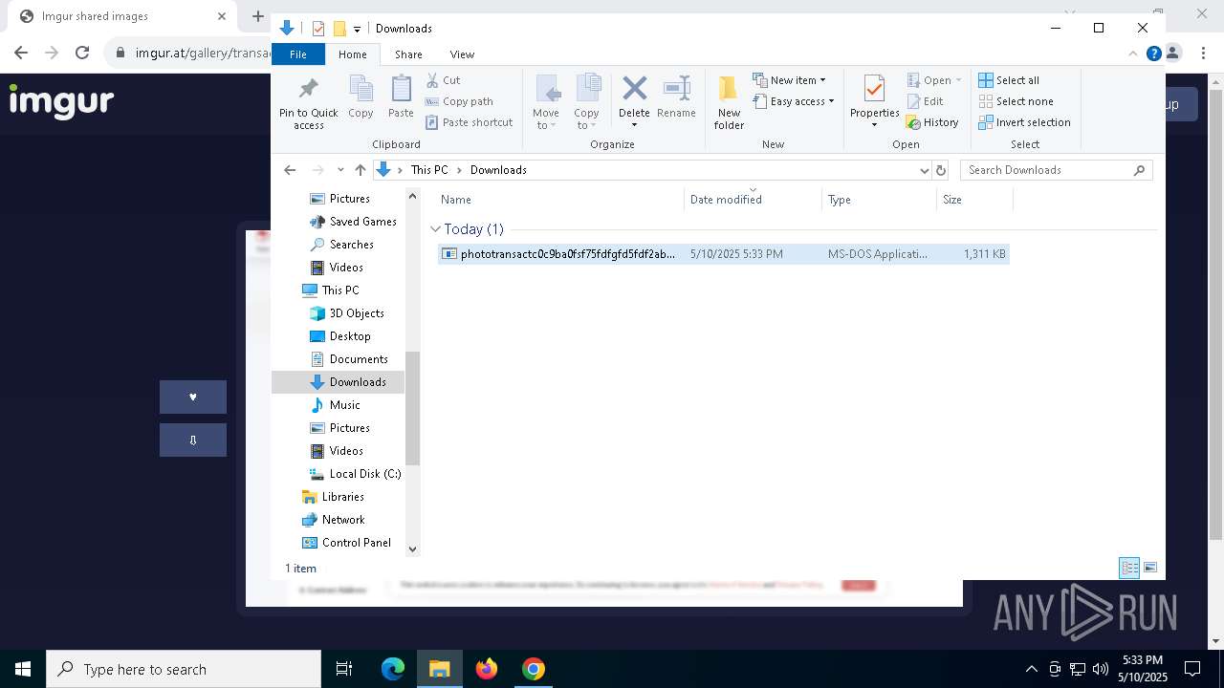This screenshot has width=1224, height=688.
Task: Open Local Disk (C:)
Action: [355, 474]
